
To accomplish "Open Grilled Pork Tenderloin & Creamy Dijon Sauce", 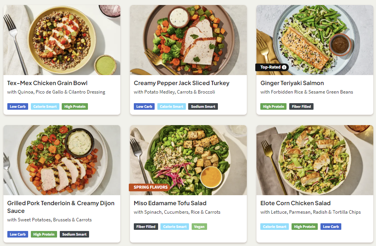I will 61,207.
